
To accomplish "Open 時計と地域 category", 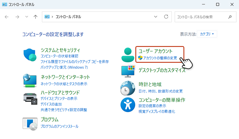I will click(x=150, y=84).
